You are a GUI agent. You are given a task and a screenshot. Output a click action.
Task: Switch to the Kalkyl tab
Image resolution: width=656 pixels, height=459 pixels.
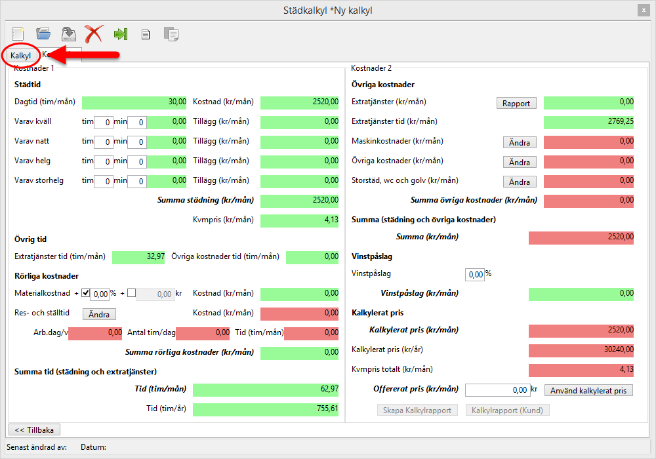[x=21, y=56]
